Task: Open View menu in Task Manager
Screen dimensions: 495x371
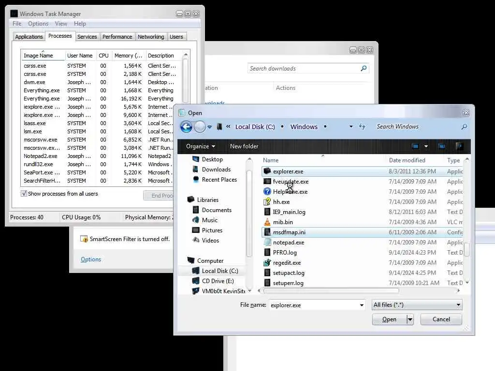Action: pos(61,24)
